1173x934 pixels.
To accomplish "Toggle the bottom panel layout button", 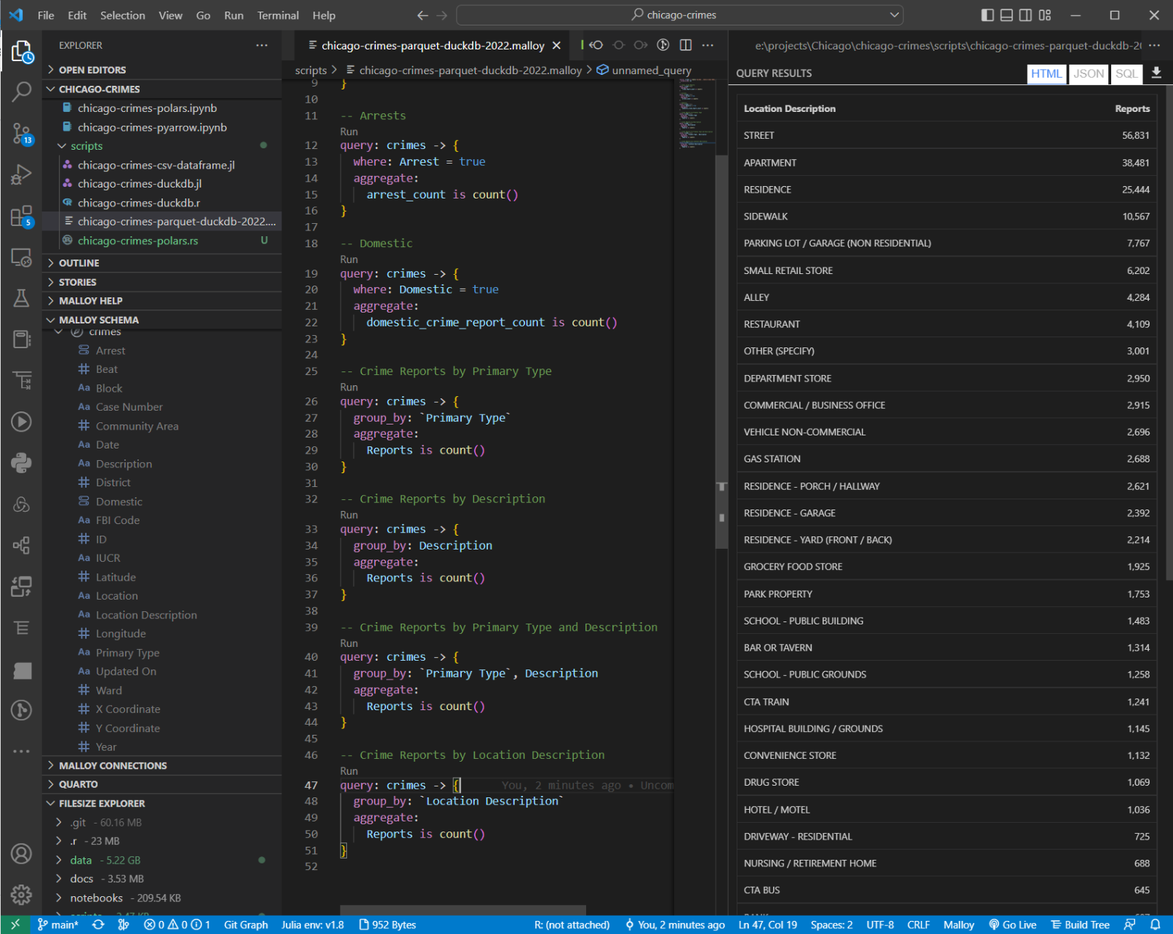I will click(1006, 15).
